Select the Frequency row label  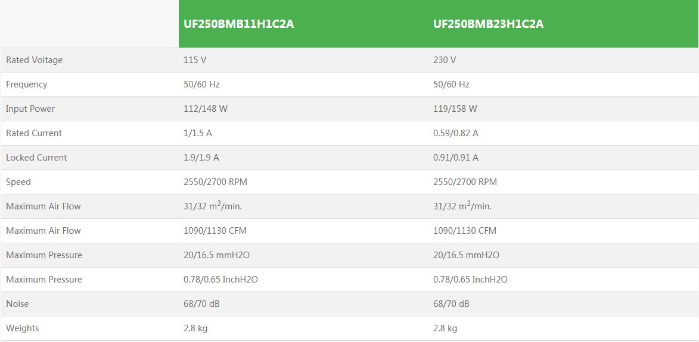(x=26, y=84)
